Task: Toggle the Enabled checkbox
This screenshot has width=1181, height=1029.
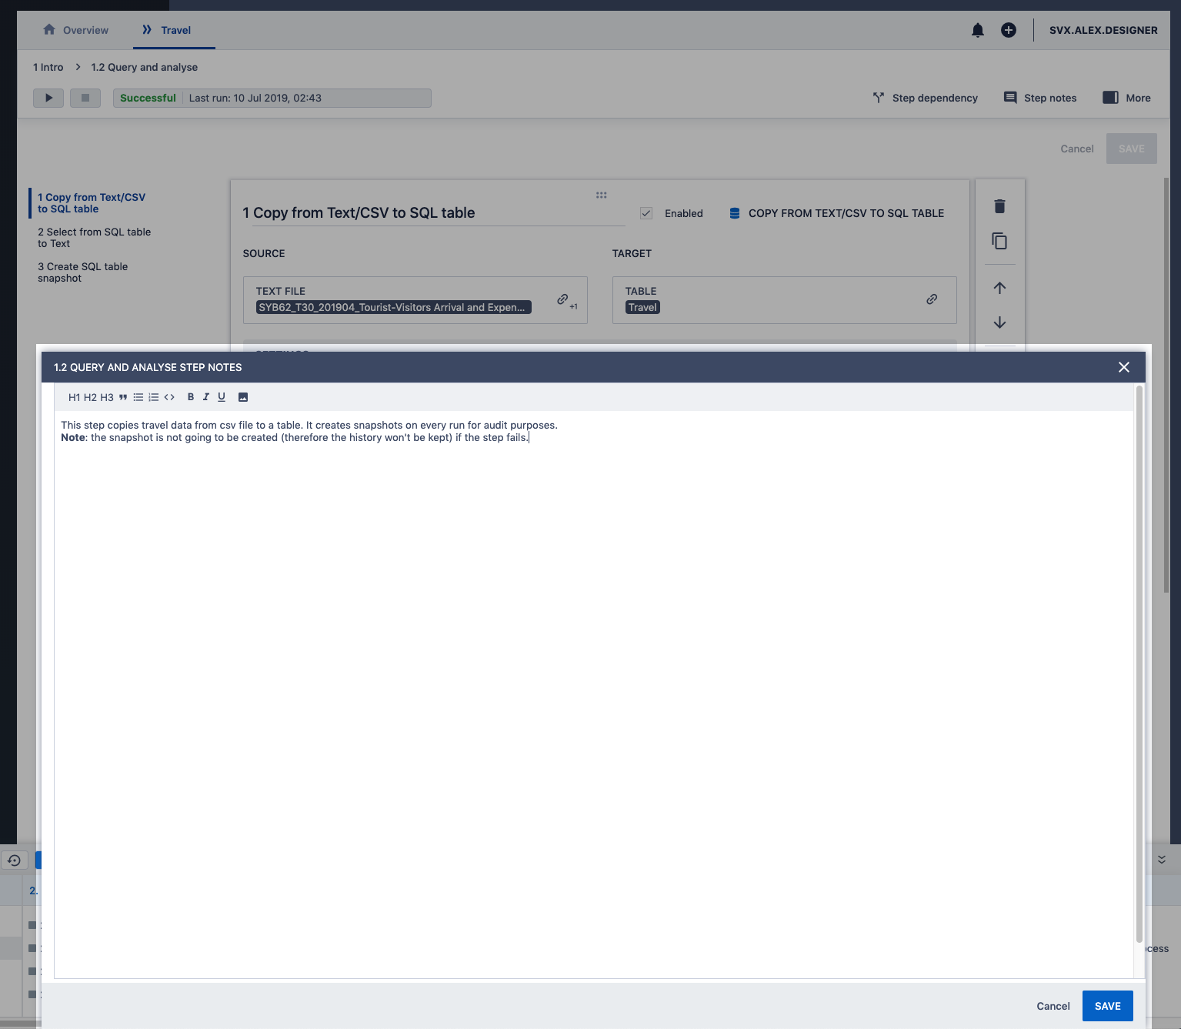Action: click(x=646, y=213)
